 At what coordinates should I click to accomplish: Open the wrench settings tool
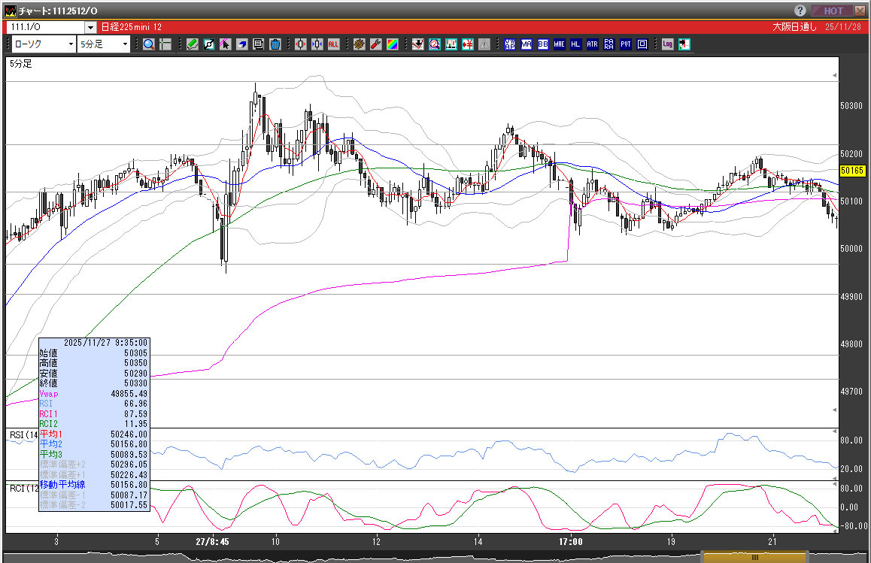pos(375,44)
